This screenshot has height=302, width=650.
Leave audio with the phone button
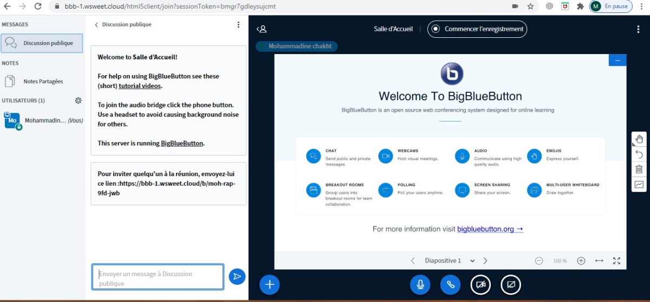pyautogui.click(x=450, y=284)
